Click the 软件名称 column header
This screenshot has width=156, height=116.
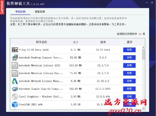(41, 42)
